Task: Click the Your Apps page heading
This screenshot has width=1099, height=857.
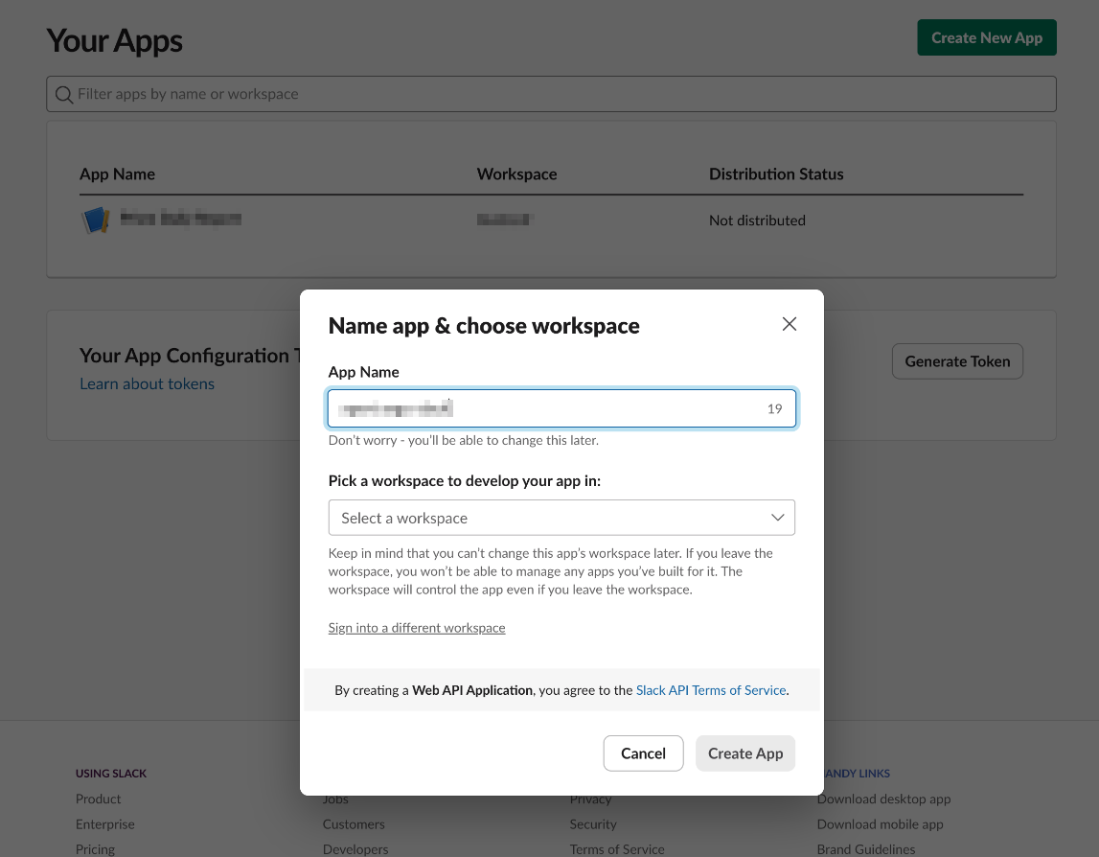Action: 114,40
